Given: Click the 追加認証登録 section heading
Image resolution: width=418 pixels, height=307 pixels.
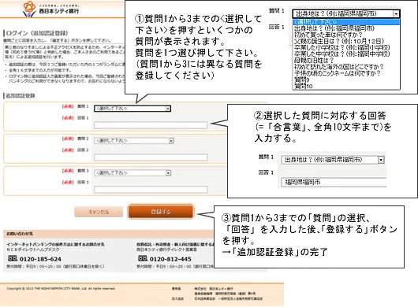Looking at the screenshot, I should click(x=21, y=95).
